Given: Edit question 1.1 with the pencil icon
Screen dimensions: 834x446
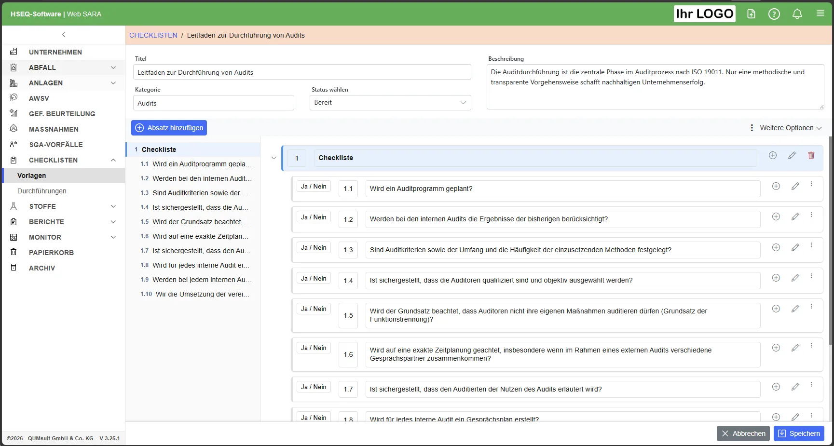Looking at the screenshot, I should [795, 186].
